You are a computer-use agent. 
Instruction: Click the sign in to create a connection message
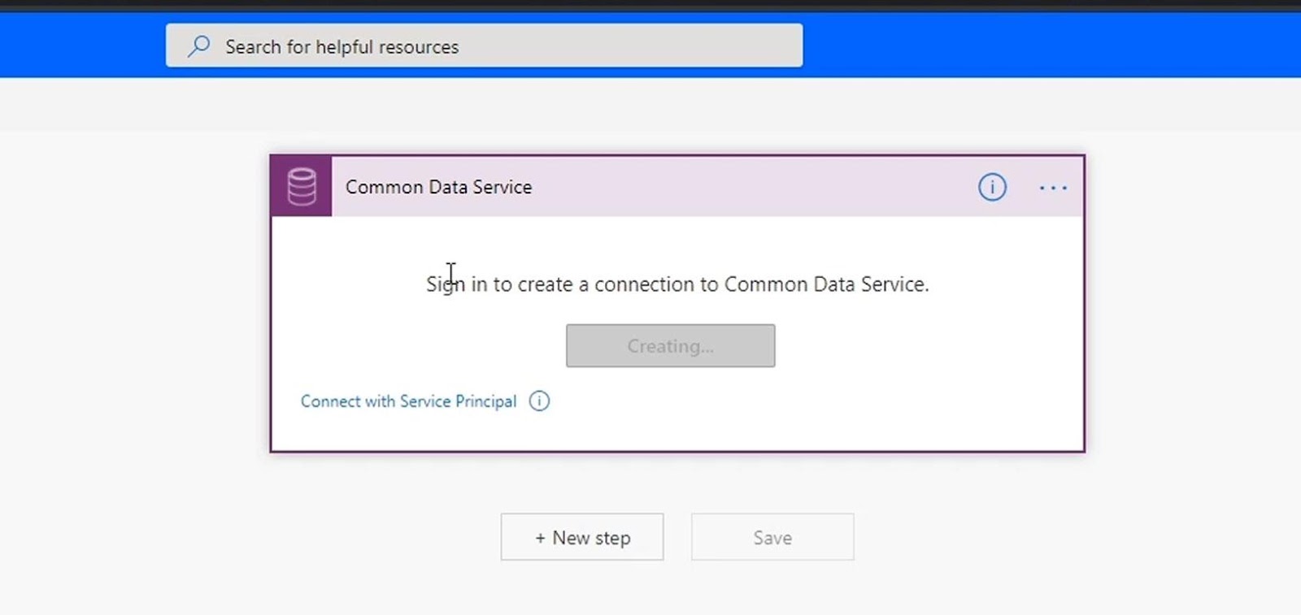click(x=677, y=284)
